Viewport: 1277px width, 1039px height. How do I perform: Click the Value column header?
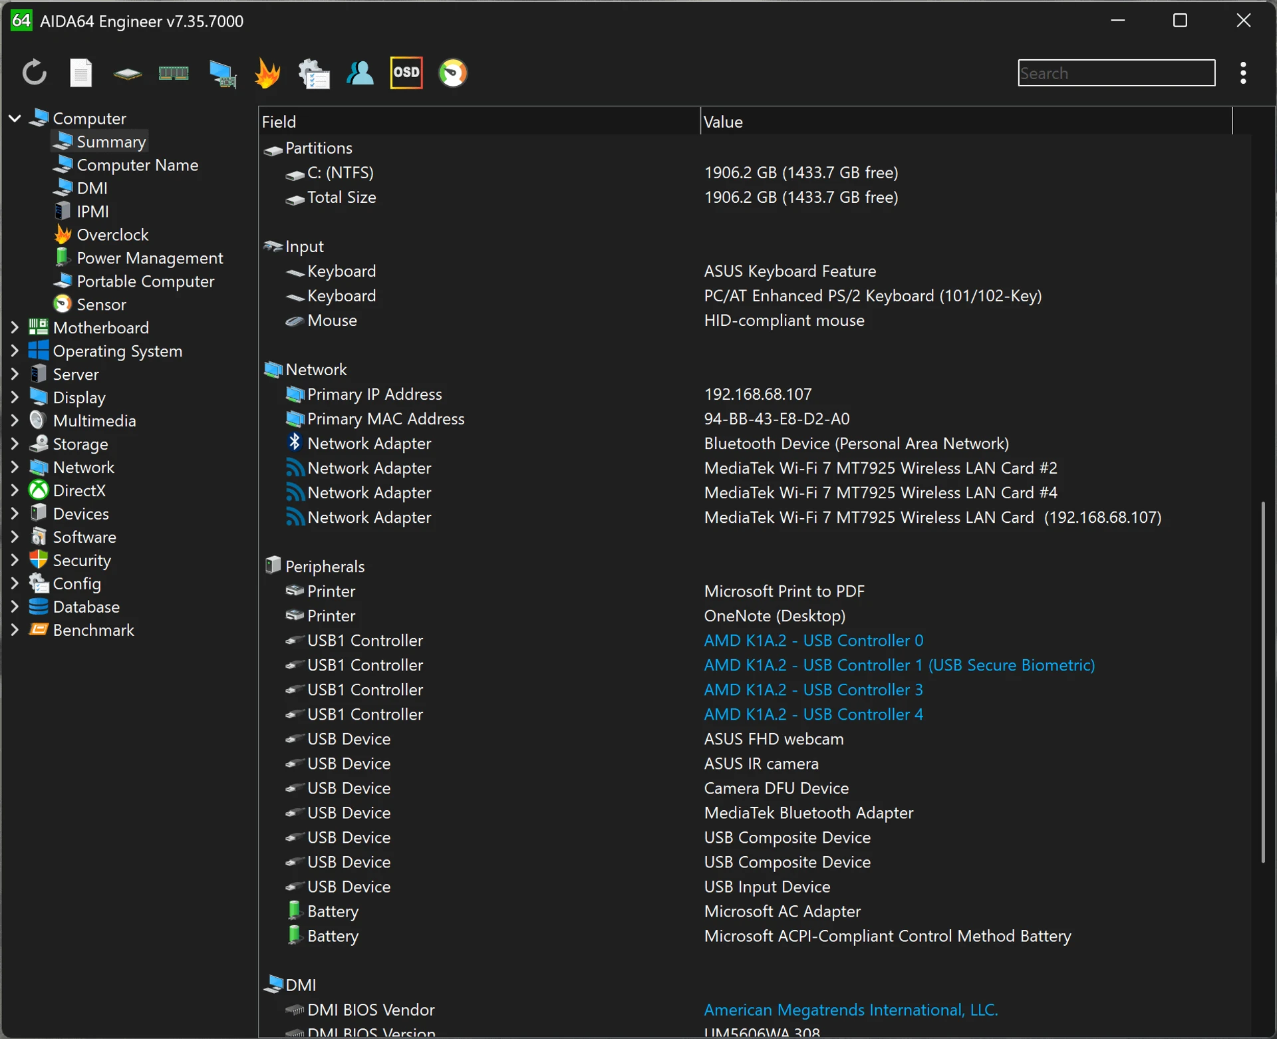[x=966, y=122]
